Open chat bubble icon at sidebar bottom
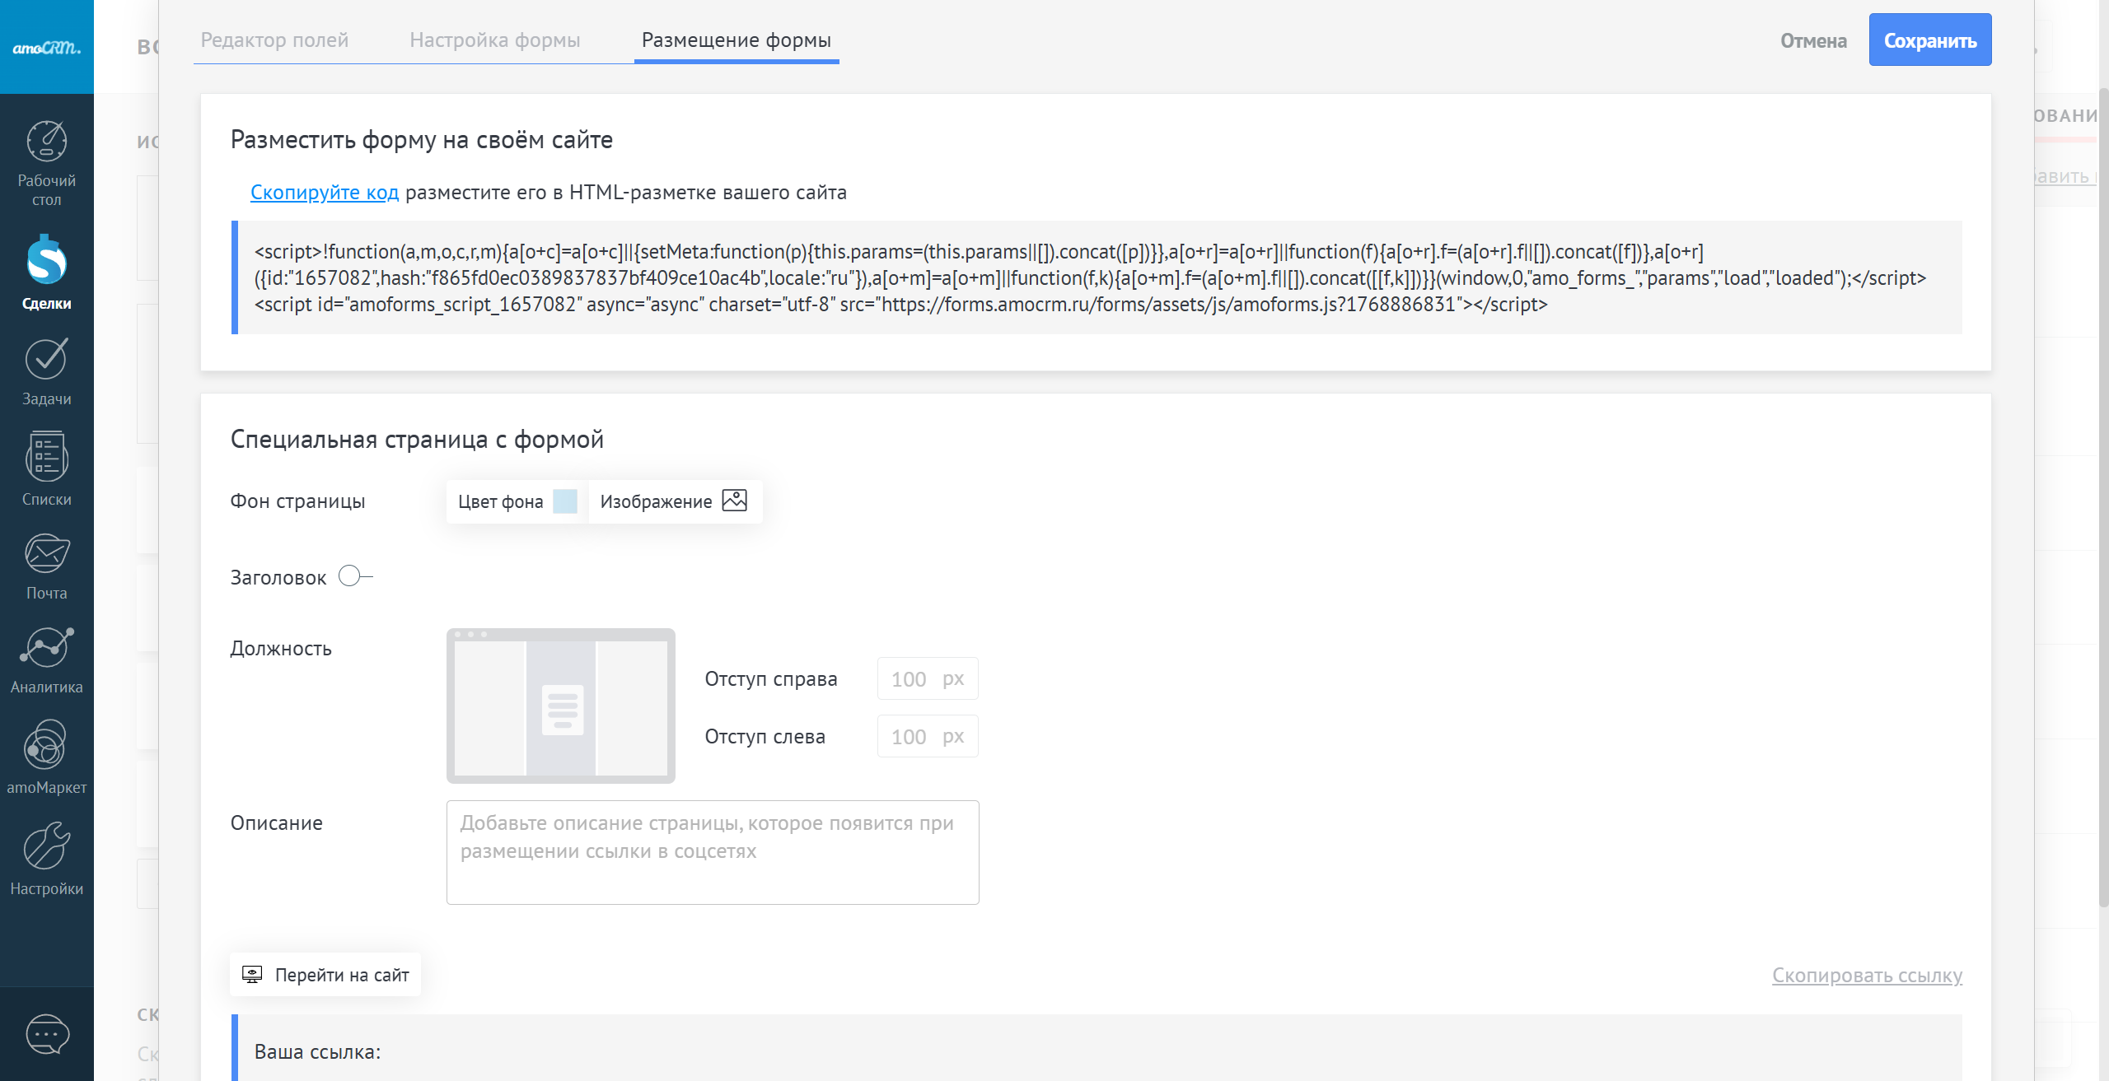 click(47, 1034)
